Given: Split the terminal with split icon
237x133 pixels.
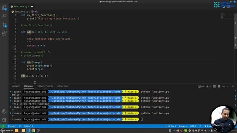Looking at the screenshot, I should 214,86.
